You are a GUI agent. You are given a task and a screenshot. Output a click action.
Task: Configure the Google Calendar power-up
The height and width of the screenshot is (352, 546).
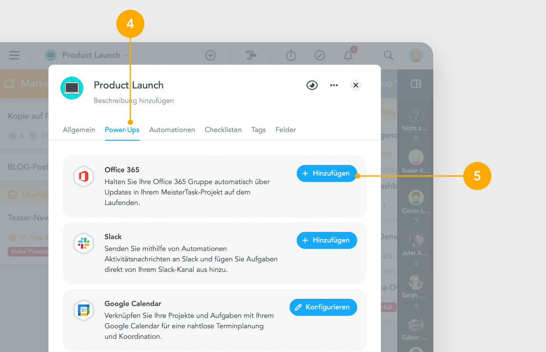pyautogui.click(x=323, y=307)
